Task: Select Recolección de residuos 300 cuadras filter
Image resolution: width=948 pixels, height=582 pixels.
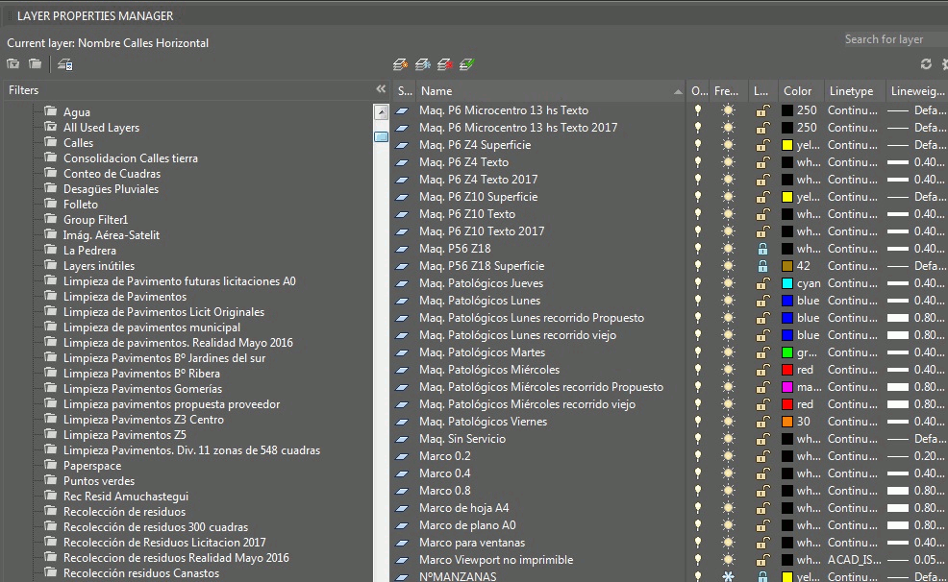Action: [156, 527]
